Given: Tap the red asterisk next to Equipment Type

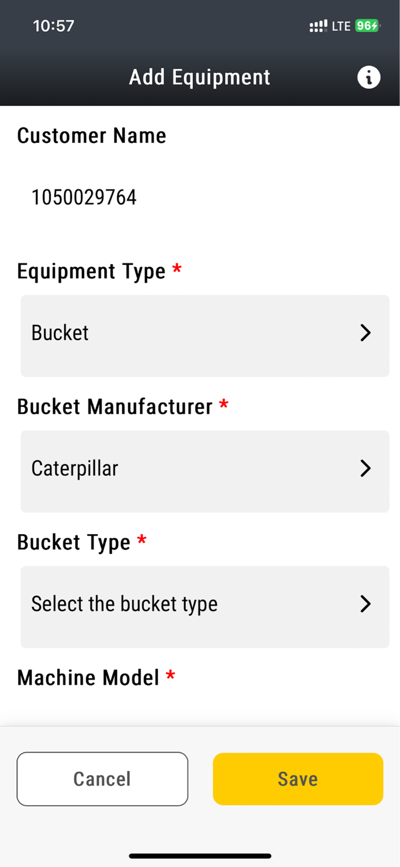Looking at the screenshot, I should pos(177,268).
